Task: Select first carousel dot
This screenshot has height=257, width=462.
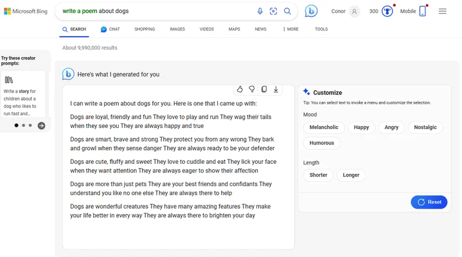Action: coord(17,125)
